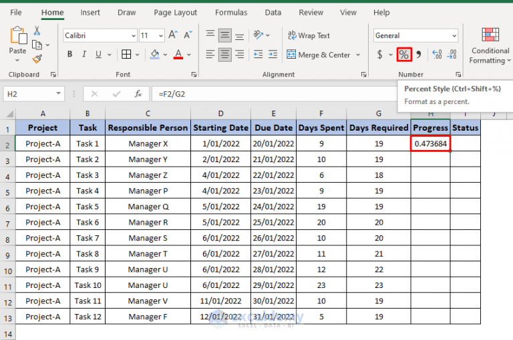Open Alignment settings dialog launcher
This screenshot has height=340, width=513.
tap(363, 75)
